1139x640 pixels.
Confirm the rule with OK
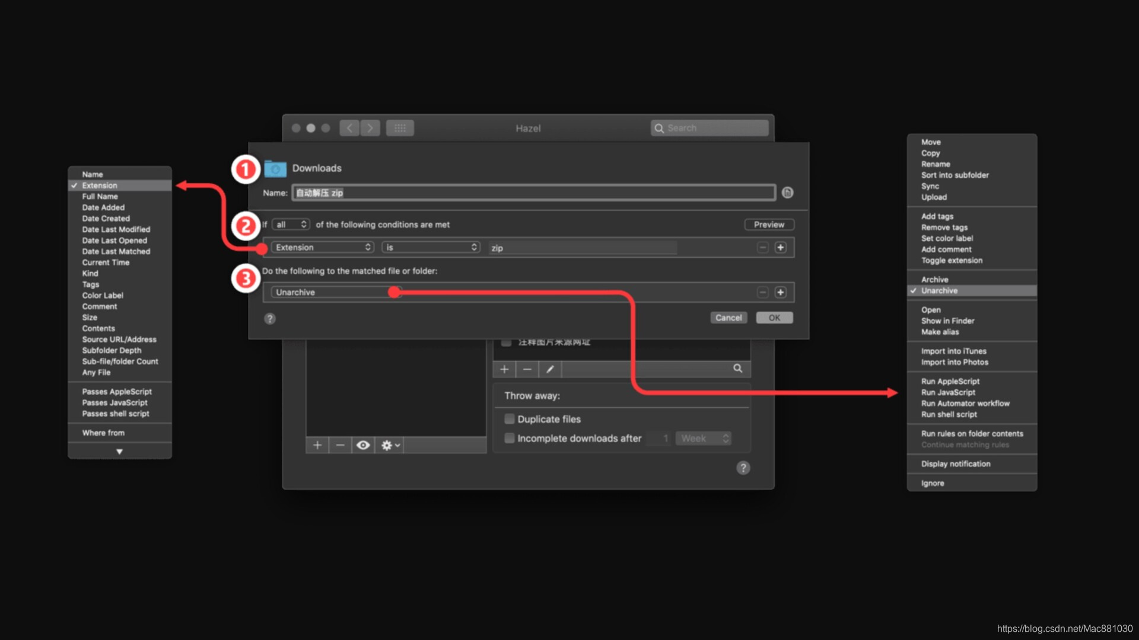point(775,318)
